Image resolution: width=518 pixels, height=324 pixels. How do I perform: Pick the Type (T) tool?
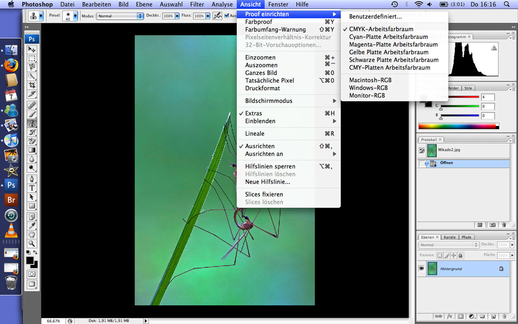tap(32, 188)
